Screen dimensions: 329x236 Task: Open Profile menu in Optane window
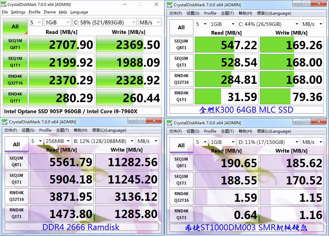[x=35, y=12]
